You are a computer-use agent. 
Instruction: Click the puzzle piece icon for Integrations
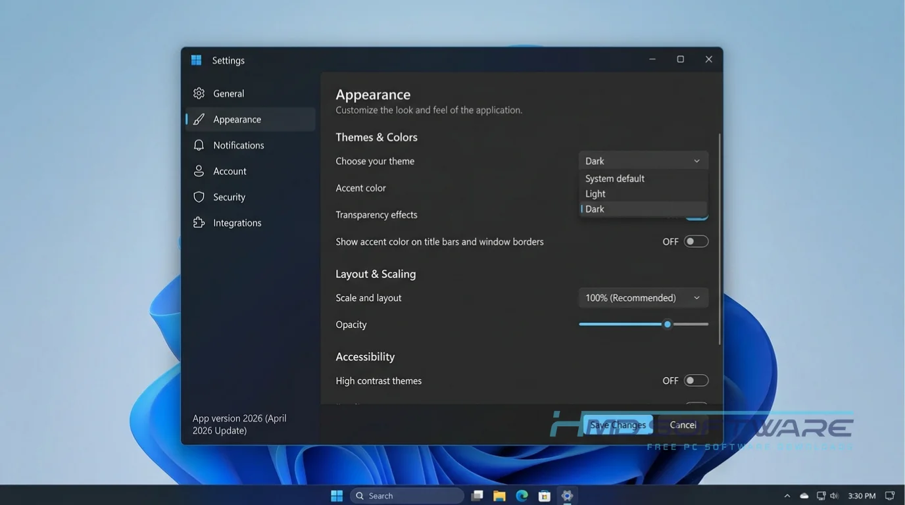(x=199, y=223)
